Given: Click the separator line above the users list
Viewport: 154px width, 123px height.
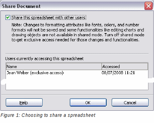Looking at the screenshot, I should [x=77, y=53].
